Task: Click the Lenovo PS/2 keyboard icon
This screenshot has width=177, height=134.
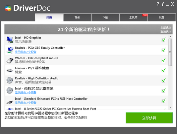Action: pyautogui.click(x=10, y=70)
